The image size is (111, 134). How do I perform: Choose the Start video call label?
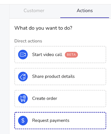click(47, 54)
